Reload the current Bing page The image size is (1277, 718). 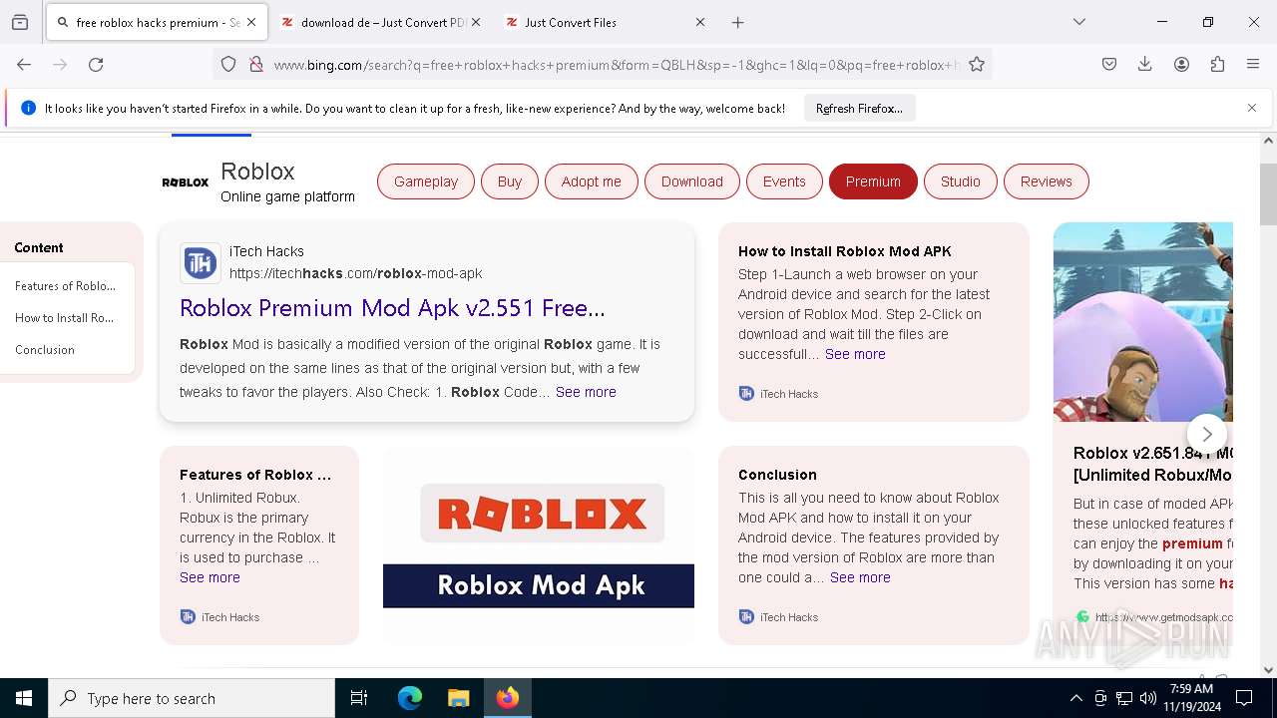pyautogui.click(x=96, y=65)
